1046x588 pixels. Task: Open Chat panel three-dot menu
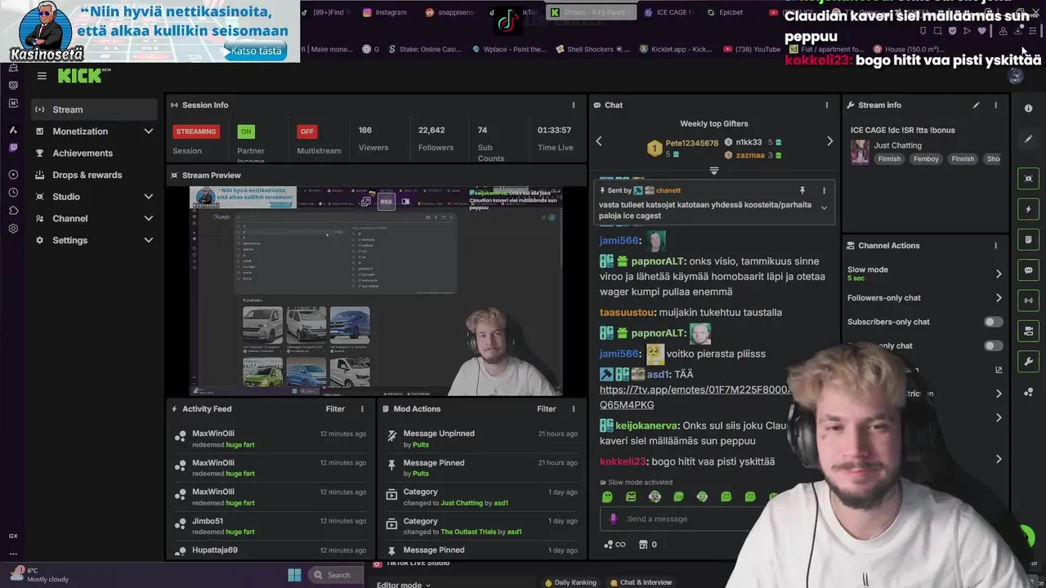(826, 105)
